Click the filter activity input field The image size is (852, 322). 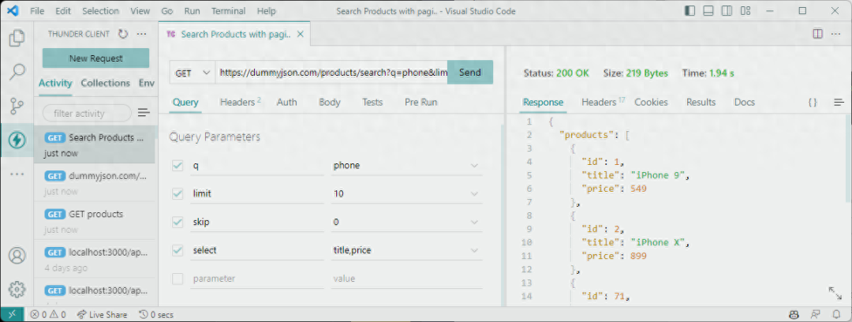[x=87, y=113]
